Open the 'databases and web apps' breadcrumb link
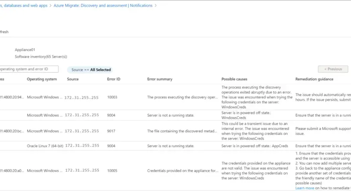The width and height of the screenshot is (351, 191). (x=24, y=6)
